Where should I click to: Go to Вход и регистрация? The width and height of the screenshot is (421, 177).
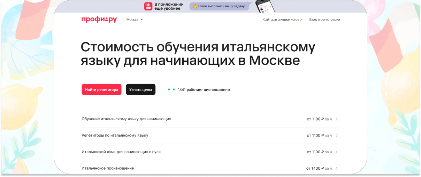pyautogui.click(x=324, y=20)
